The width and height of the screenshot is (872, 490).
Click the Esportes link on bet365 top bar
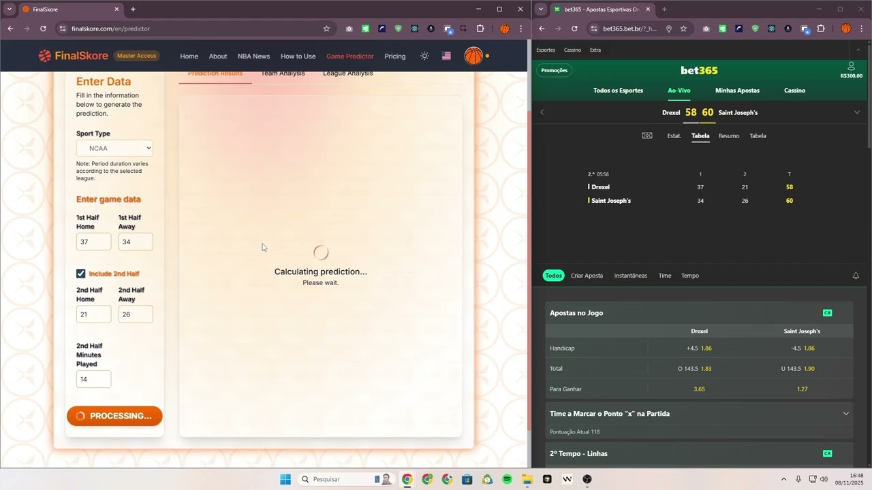pyautogui.click(x=546, y=50)
